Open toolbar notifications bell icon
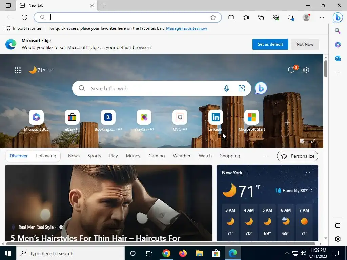The width and height of the screenshot is (347, 260). pos(291,17)
